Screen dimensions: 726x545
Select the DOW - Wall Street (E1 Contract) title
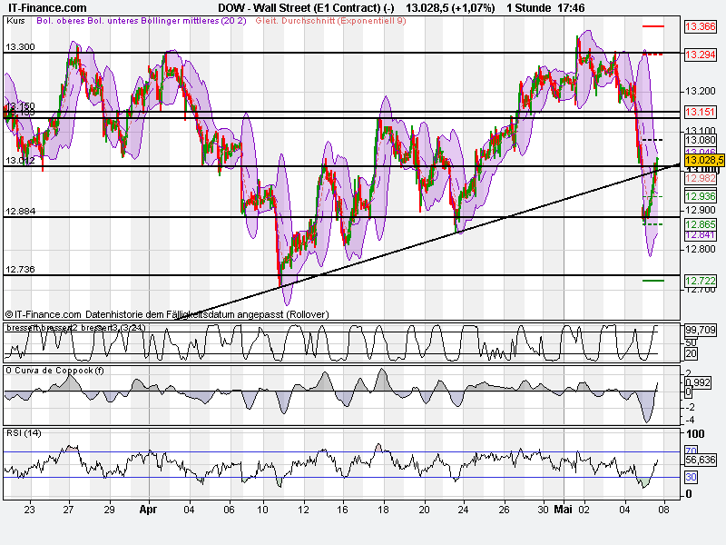coord(306,8)
